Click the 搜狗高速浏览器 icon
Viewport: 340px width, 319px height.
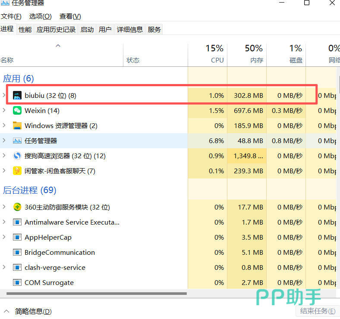(x=17, y=156)
